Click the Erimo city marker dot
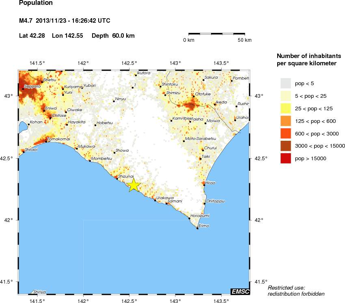Screen dimensions: 345x303 coord(197,228)
